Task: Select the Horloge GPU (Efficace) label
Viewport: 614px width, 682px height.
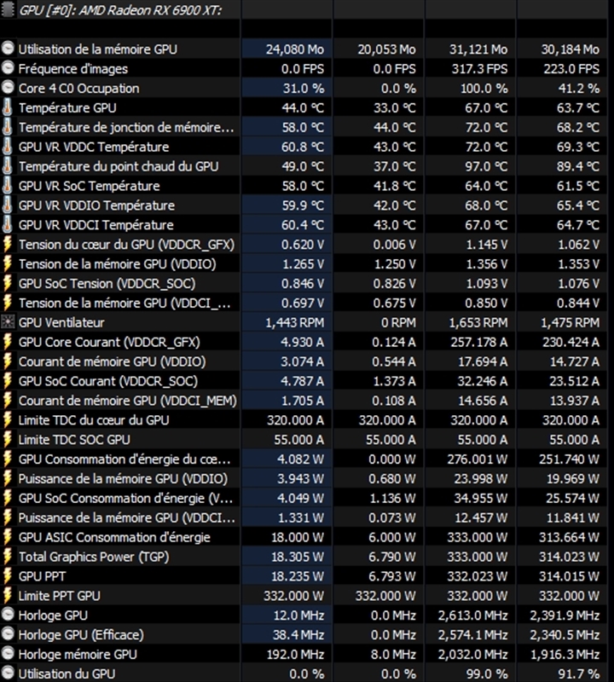Action: pyautogui.click(x=81, y=634)
